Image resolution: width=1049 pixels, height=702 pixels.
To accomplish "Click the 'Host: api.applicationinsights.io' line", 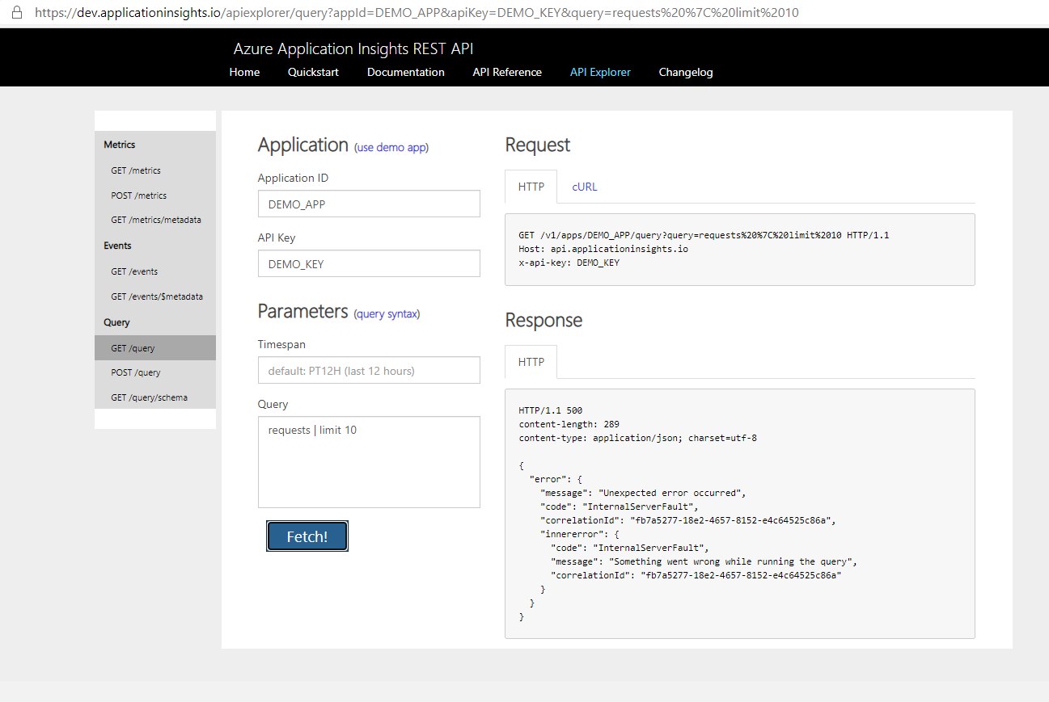I will (603, 249).
